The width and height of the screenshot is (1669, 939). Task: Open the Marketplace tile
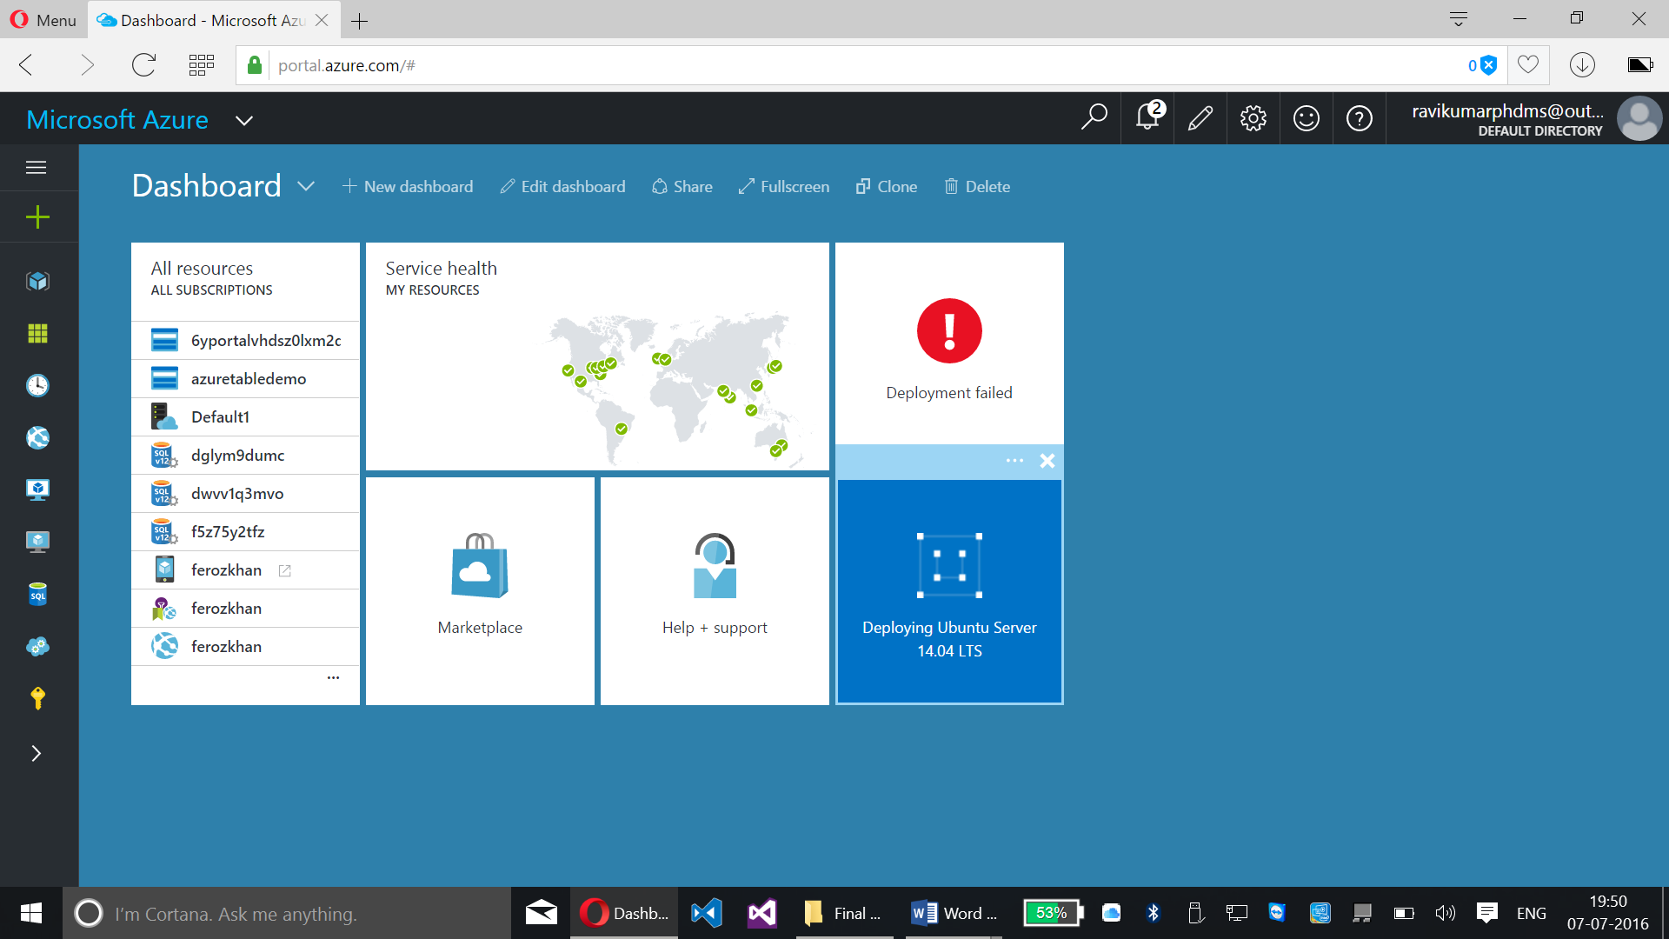pyautogui.click(x=480, y=591)
